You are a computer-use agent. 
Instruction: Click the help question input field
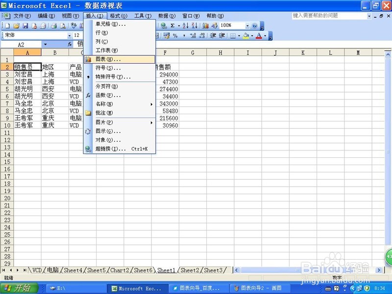329,16
